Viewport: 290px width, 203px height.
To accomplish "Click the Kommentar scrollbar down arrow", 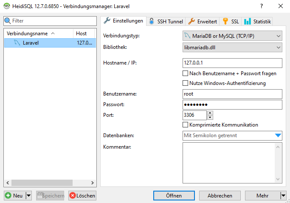I will pyautogui.click(x=278, y=179).
